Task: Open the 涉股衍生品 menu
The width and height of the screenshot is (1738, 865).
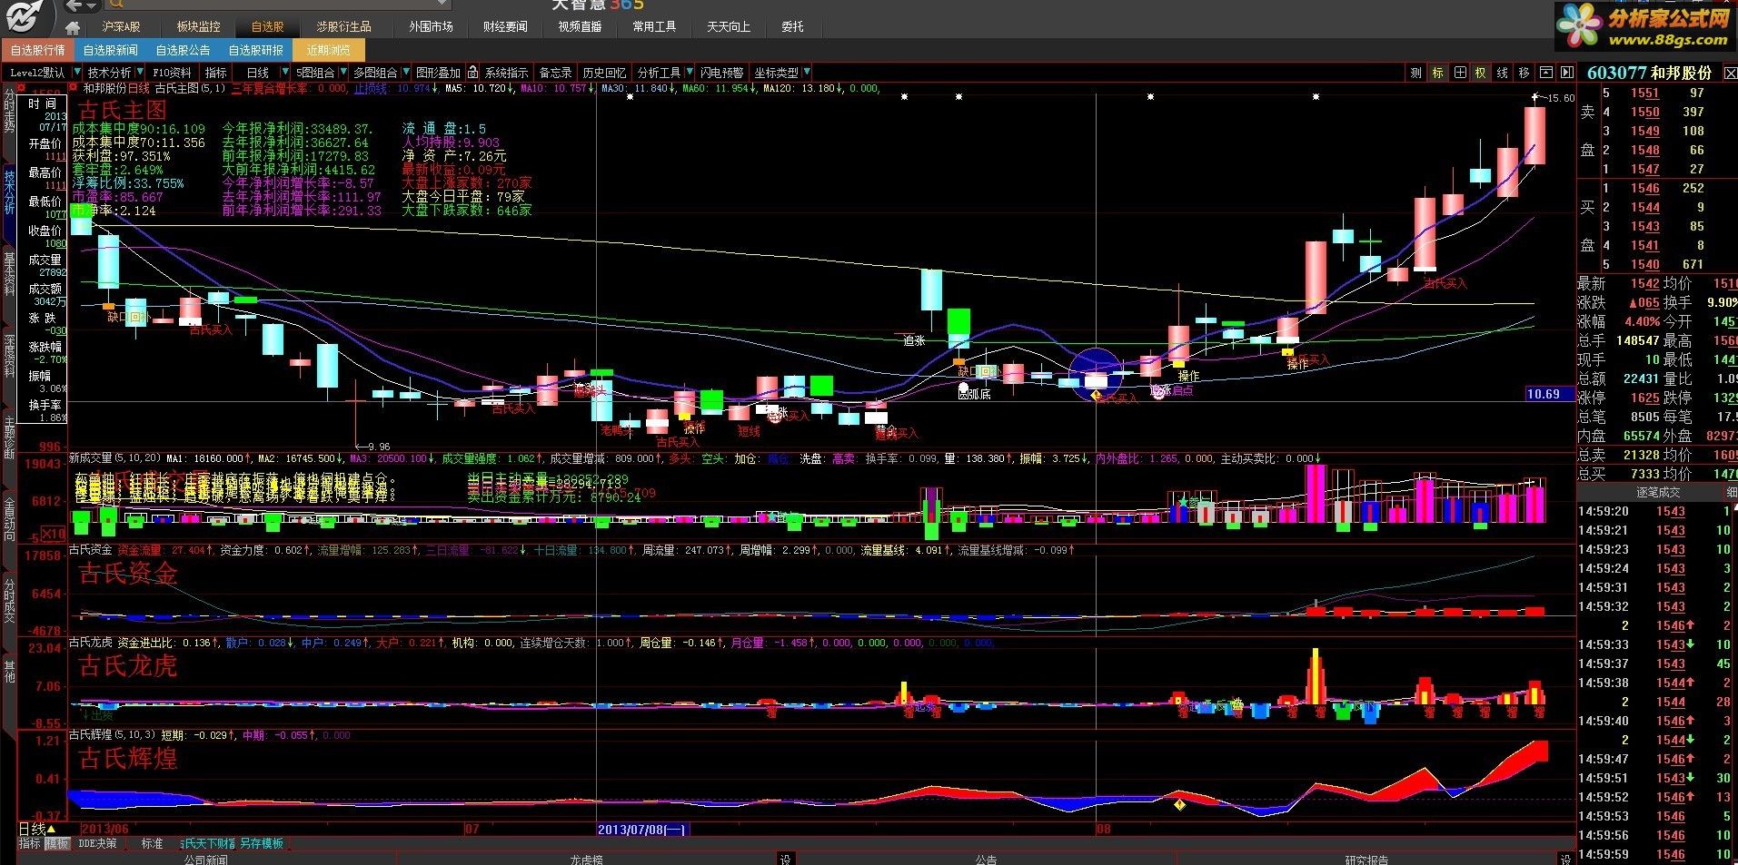Action: [343, 27]
